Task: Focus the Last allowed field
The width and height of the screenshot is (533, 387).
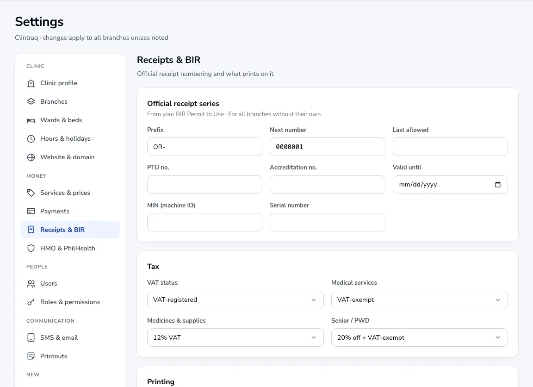Action: [450, 147]
